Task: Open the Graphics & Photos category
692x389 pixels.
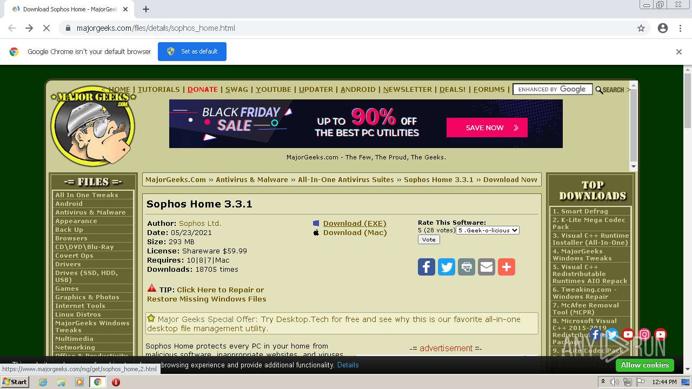Action: tap(87, 297)
